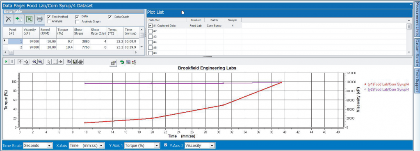
Task: Click the 3880 shear stress cell
Action: [82, 42]
